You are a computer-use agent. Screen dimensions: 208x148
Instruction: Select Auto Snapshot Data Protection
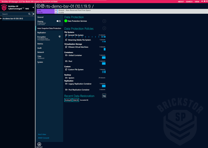(x=49, y=28)
